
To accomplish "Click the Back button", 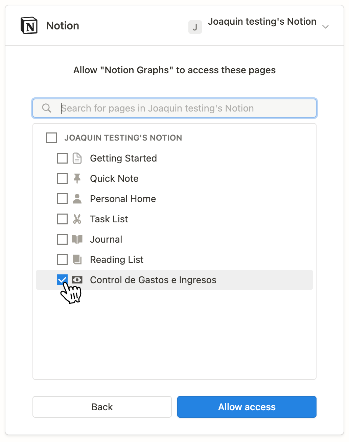I will point(102,407).
